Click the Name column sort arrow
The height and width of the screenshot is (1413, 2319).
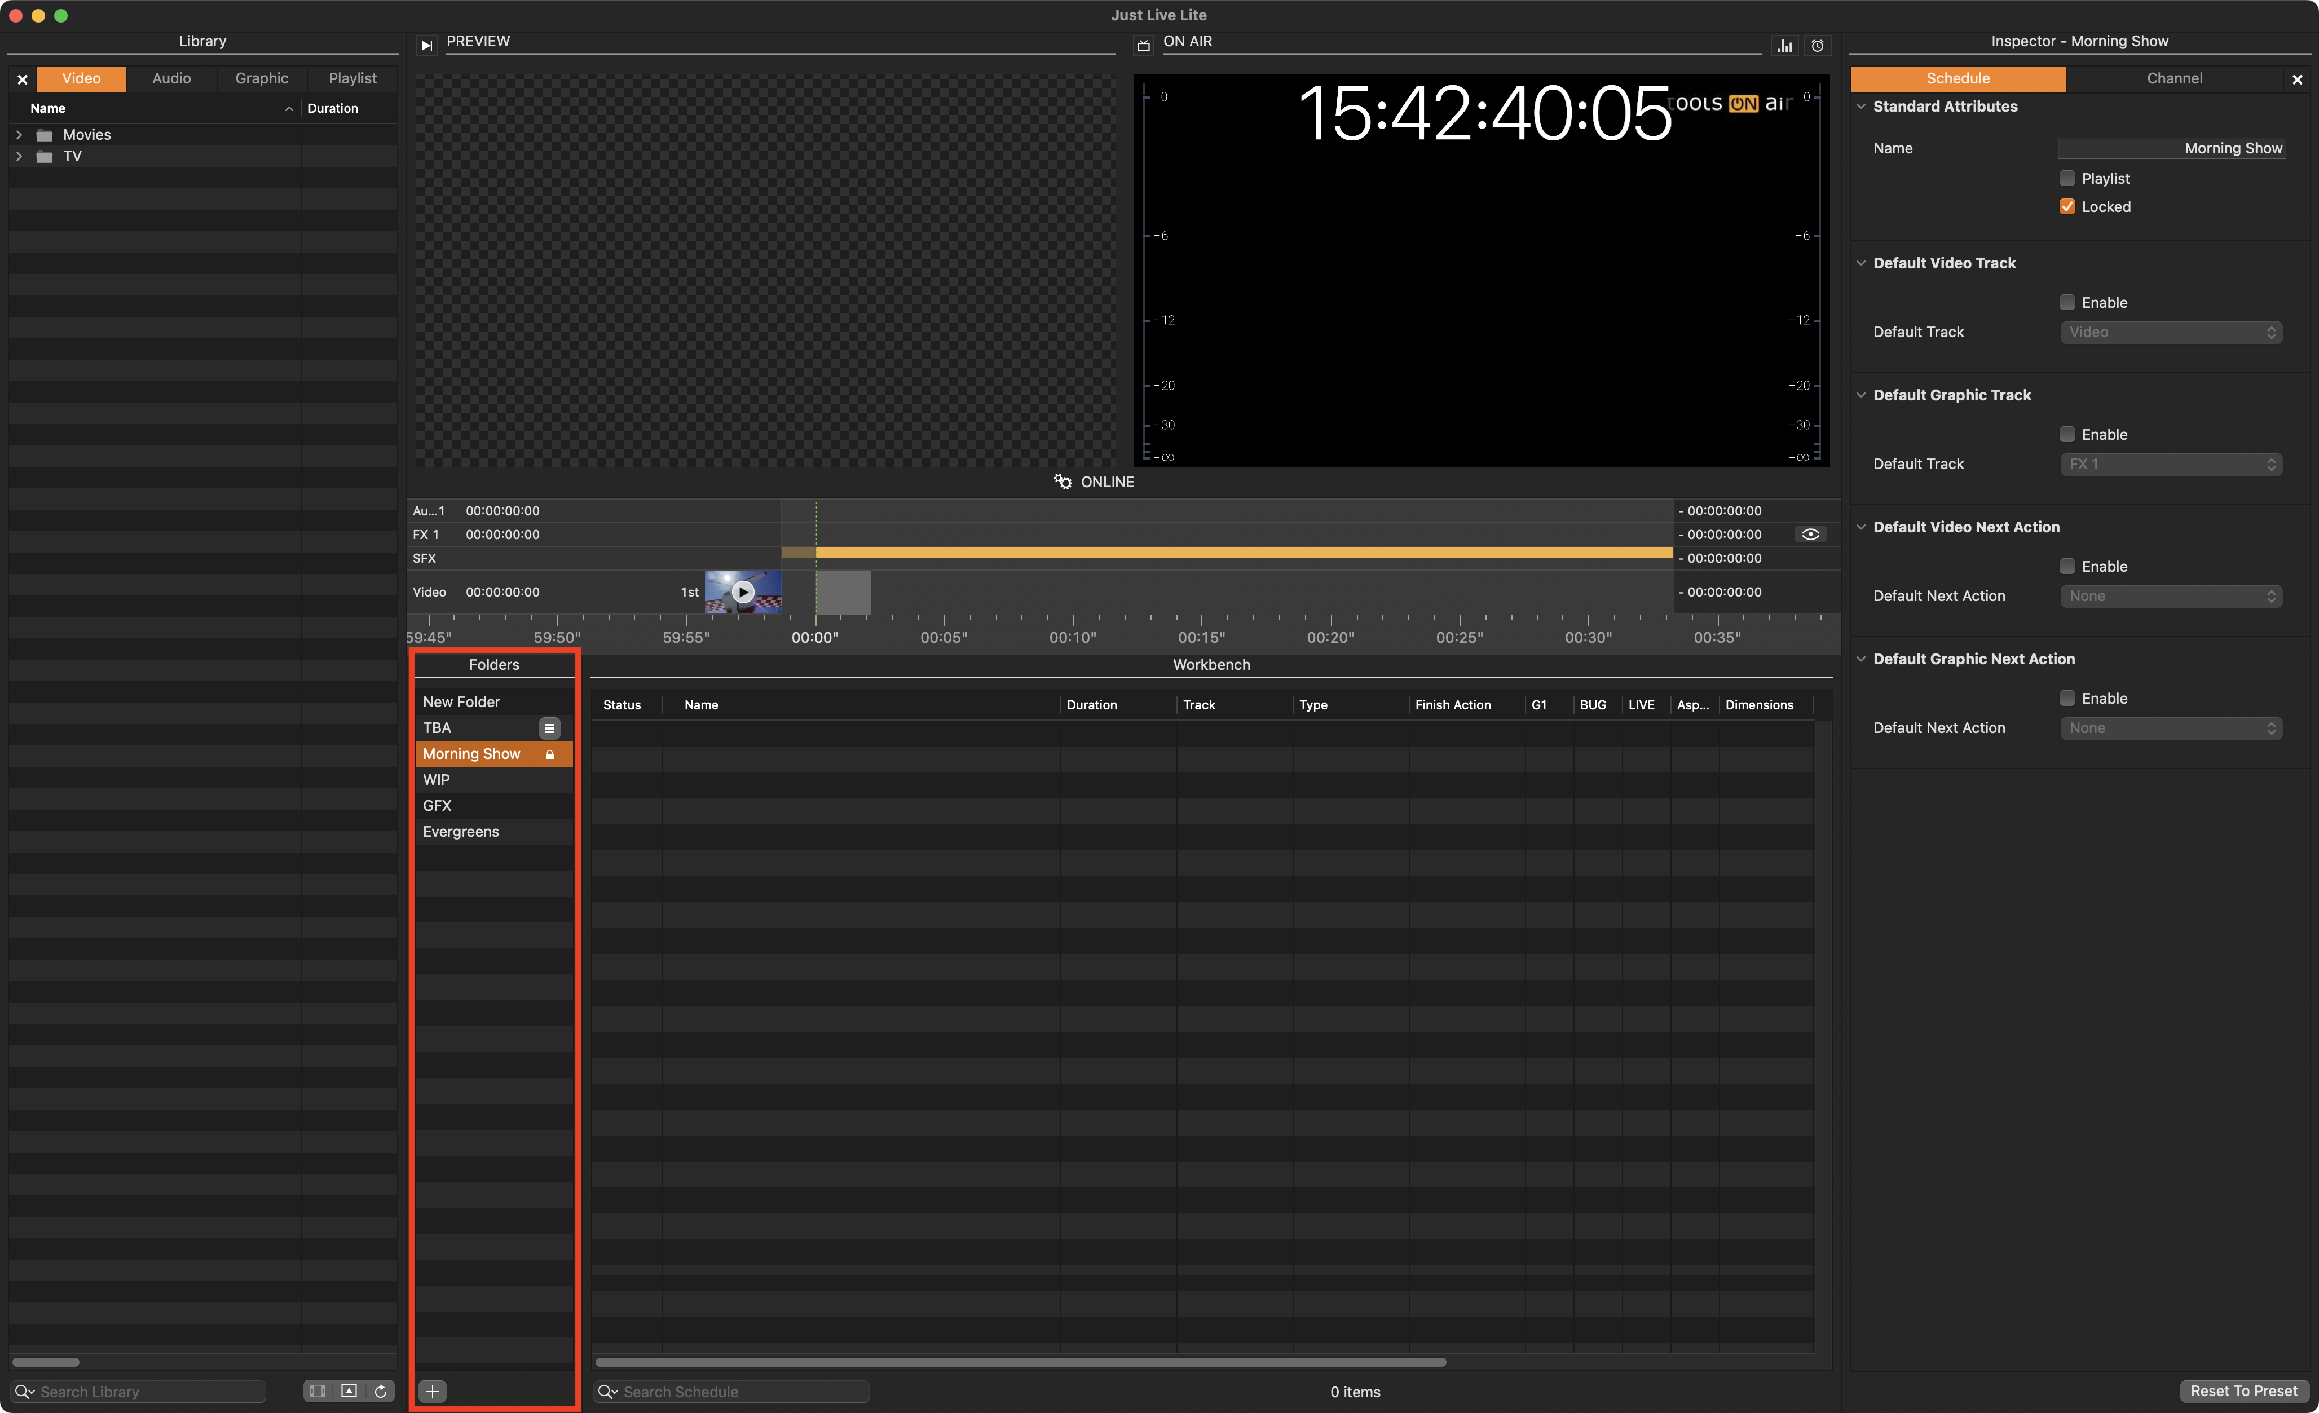pyautogui.click(x=289, y=109)
